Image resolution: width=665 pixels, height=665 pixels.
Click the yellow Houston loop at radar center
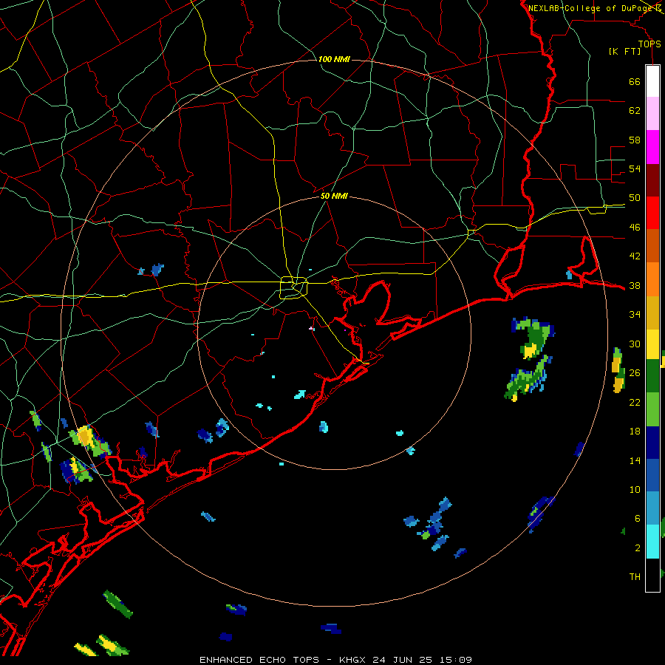point(293,287)
